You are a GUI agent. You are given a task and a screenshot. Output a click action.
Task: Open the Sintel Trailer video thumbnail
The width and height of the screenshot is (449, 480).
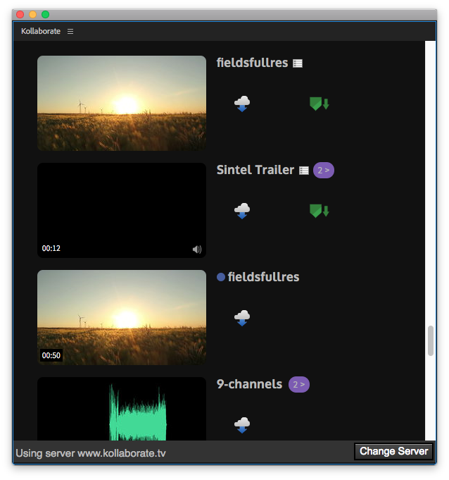(122, 210)
